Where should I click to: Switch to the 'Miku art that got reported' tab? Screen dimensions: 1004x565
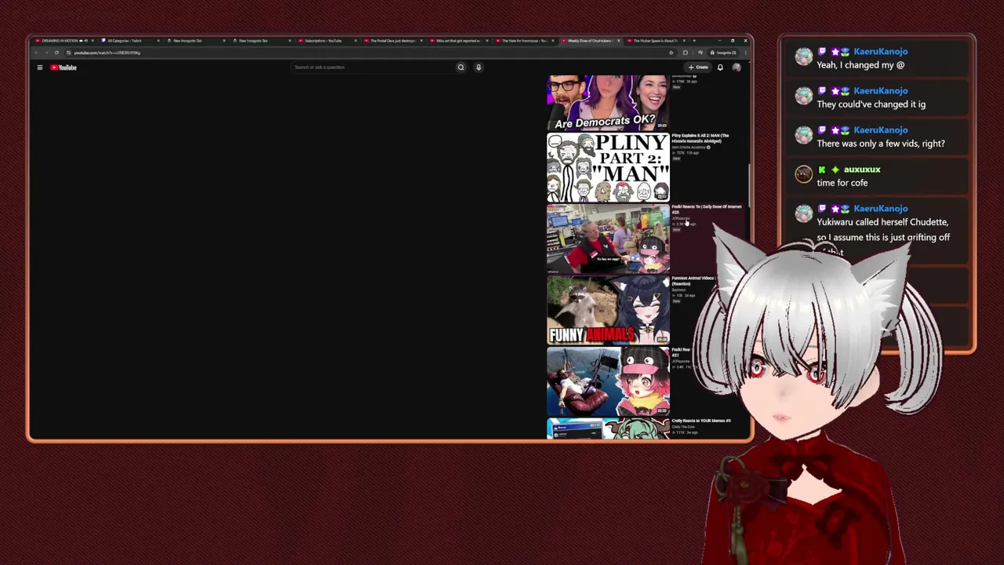(458, 41)
